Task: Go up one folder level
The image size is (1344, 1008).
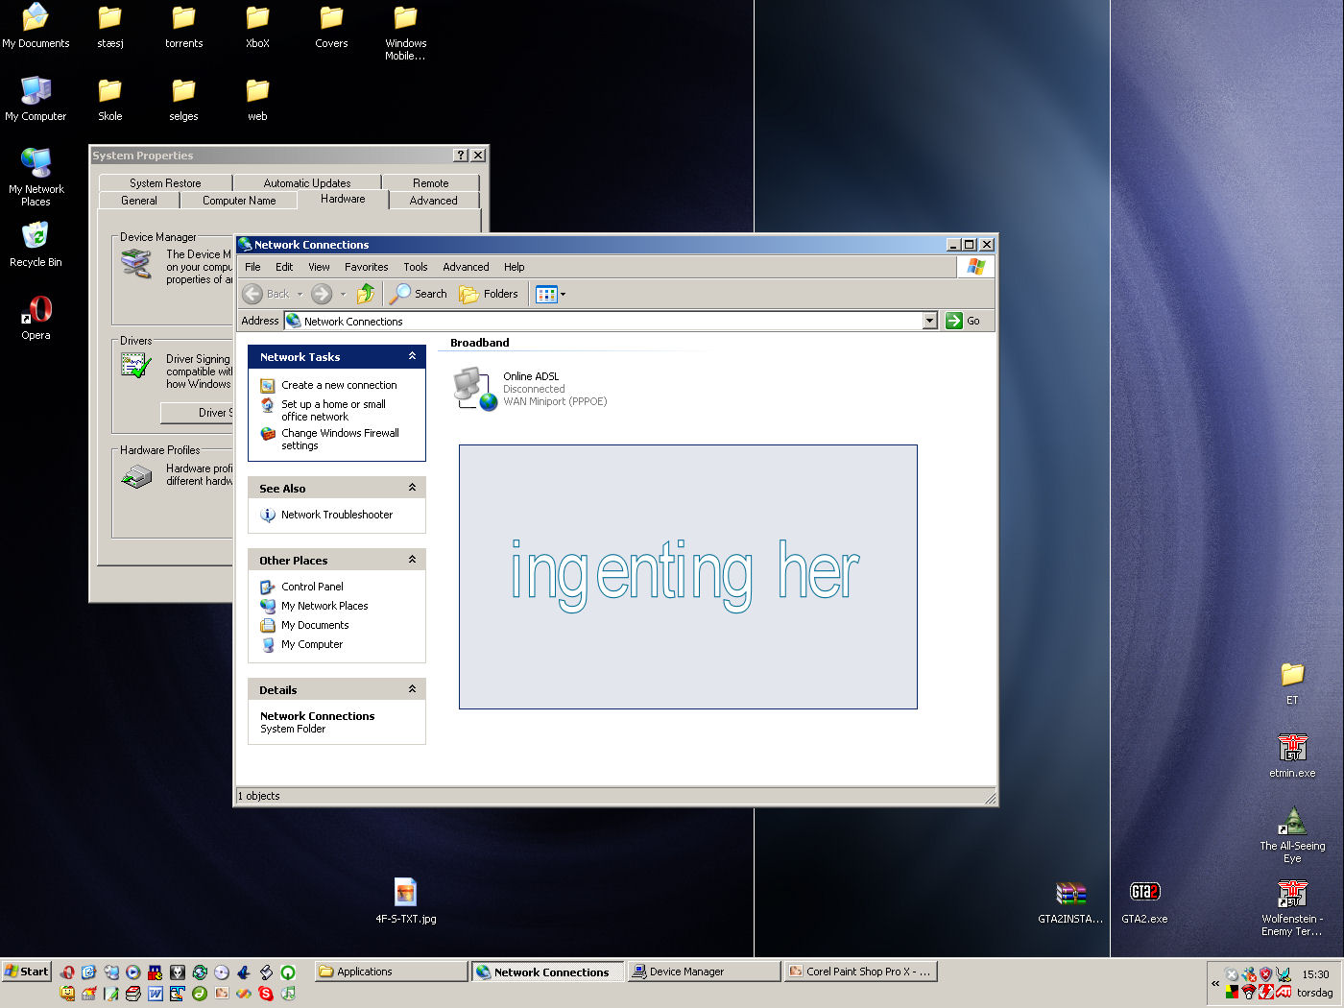Action: tap(366, 294)
